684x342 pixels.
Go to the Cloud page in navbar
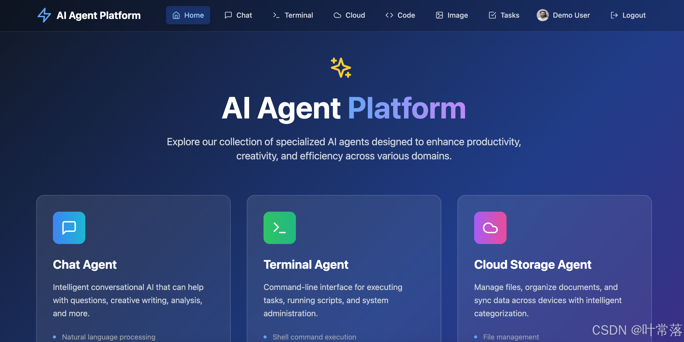349,15
